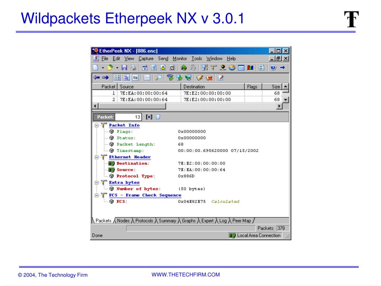Image resolution: width=381 pixels, height=286 pixels.
Task: Open the Tools menu
Action: point(196,58)
